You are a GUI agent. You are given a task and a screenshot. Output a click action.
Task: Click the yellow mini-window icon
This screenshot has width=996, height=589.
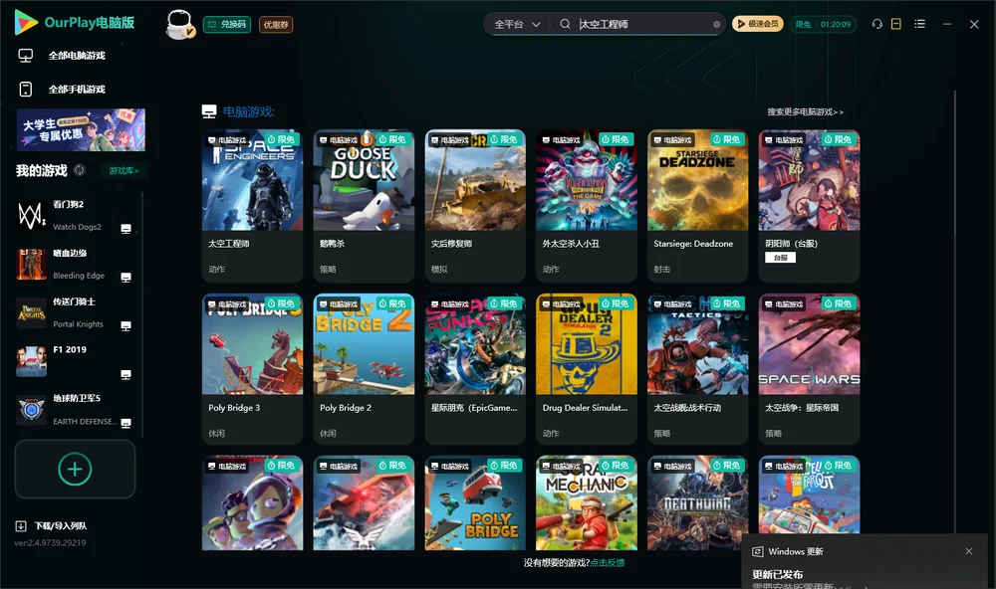click(896, 24)
